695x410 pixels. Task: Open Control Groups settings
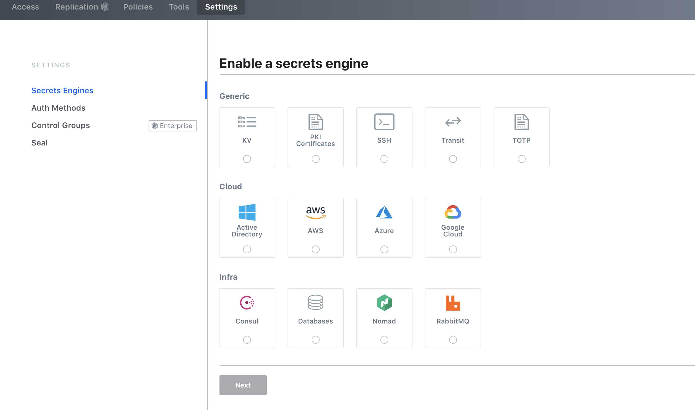click(60, 125)
